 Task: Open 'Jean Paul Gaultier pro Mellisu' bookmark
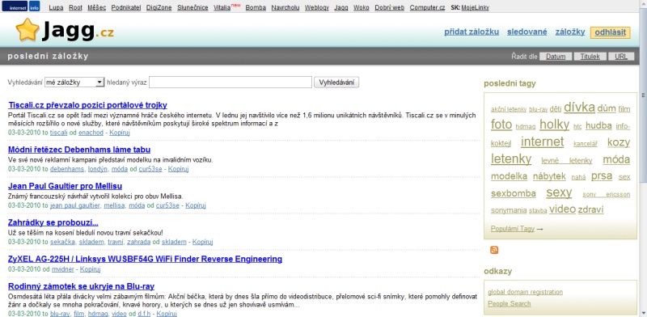point(65,186)
